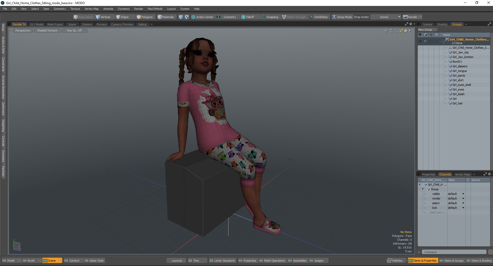Viewport: 493px width, 266px height.
Task: Click the locator icon of Girl_Child_Home_Clothes_S item
Action: (x=450, y=48)
